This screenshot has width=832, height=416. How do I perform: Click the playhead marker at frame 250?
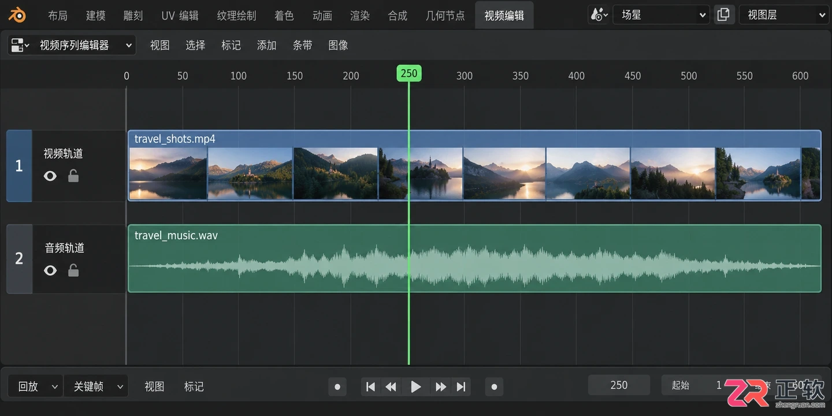408,73
